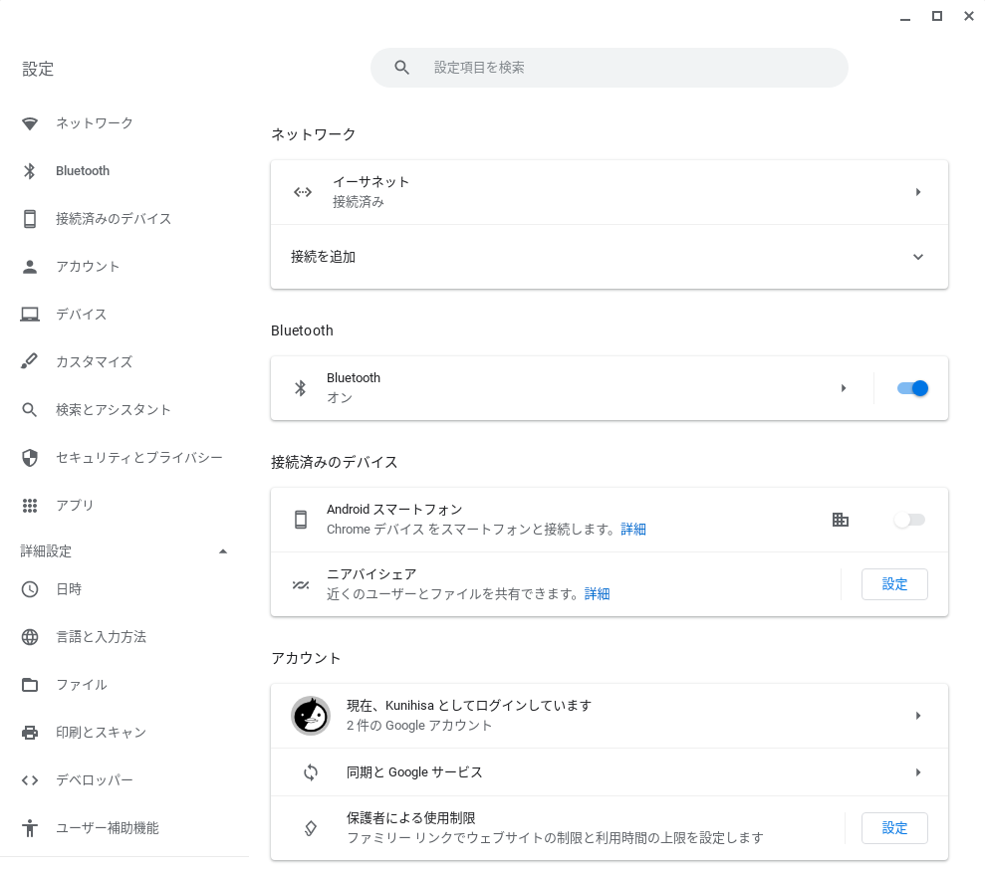Click the 接続を追加 row label
985x875 pixels.
[323, 257]
